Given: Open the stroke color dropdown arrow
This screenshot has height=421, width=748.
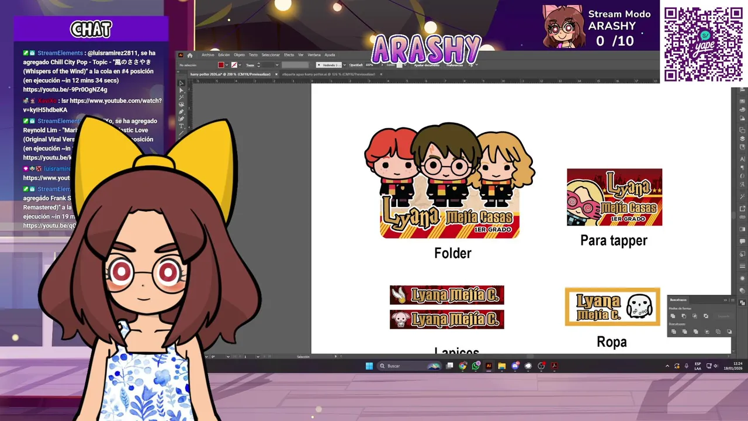Looking at the screenshot, I should [240, 65].
